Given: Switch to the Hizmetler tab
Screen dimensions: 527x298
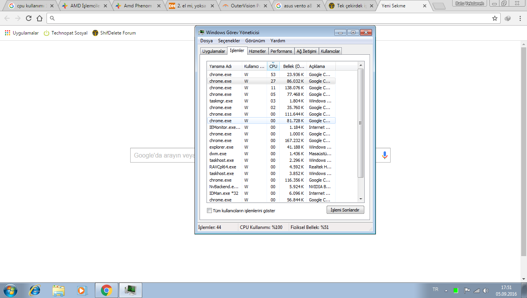Looking at the screenshot, I should pyautogui.click(x=257, y=51).
